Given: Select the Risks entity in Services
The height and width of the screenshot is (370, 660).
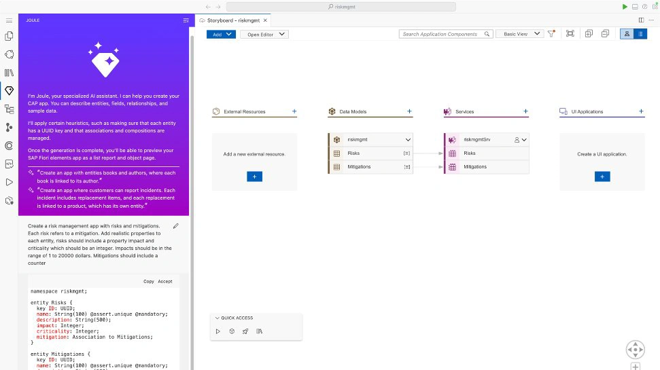Looking at the screenshot, I should click(487, 153).
